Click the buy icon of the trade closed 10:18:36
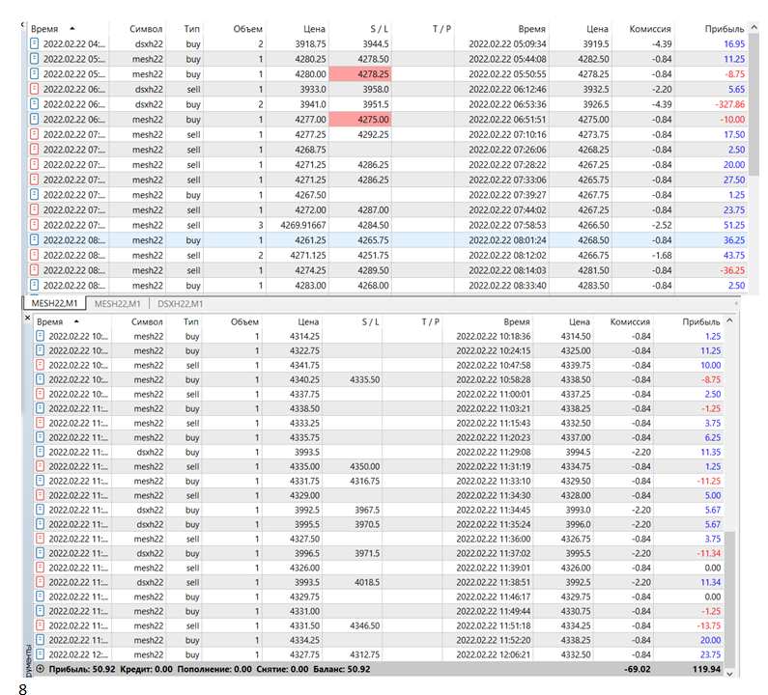768x695 pixels. tap(41, 336)
